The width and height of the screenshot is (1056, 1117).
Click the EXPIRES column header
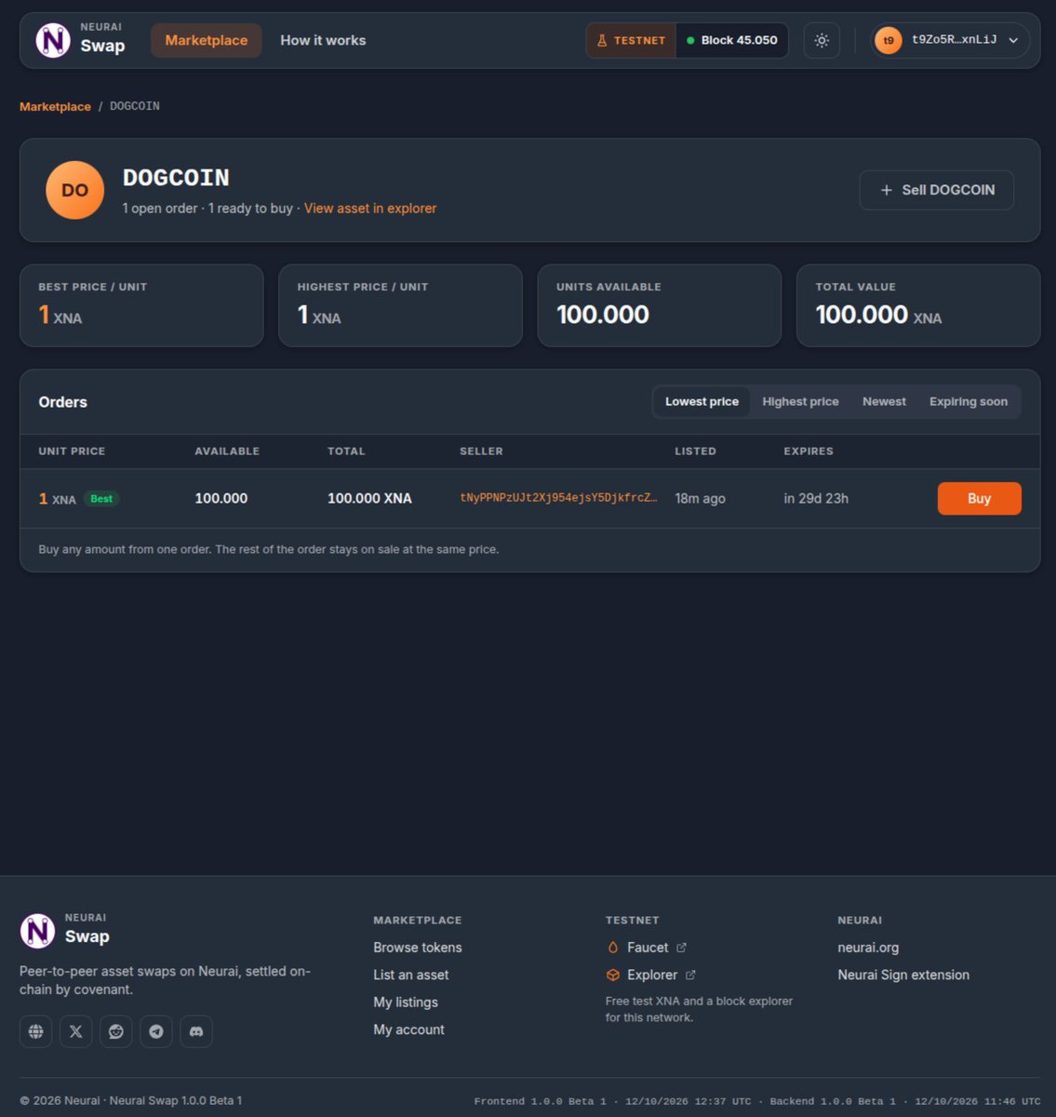pos(809,451)
